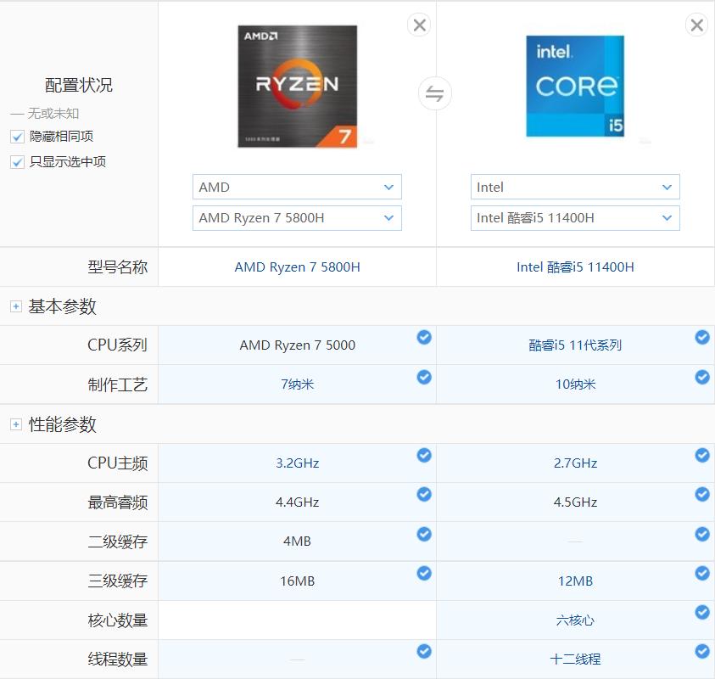Viewport: 715px width, 679px height.
Task: Click the badge beside 12MB 三级缓存
Action: (x=702, y=573)
